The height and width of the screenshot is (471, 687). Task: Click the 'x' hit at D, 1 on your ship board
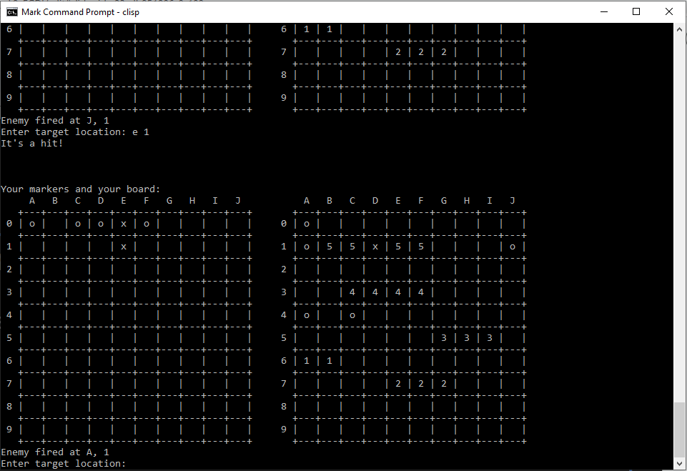(x=375, y=247)
